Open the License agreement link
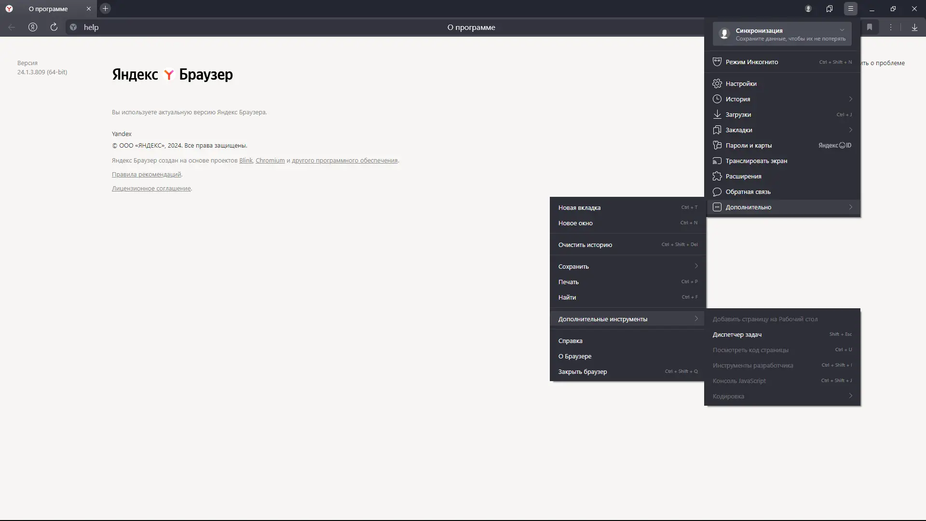926x521 pixels. tap(151, 188)
